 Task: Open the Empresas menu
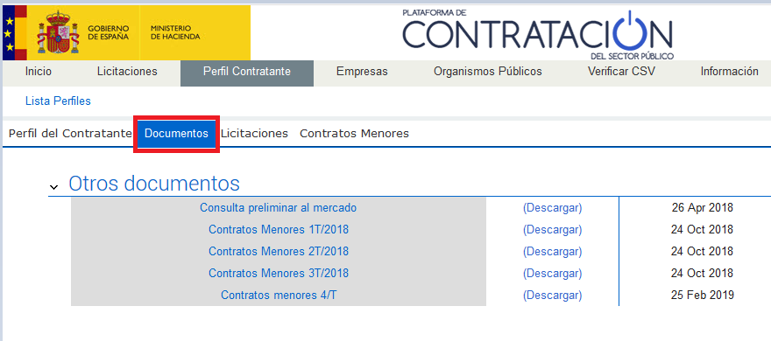pyautogui.click(x=362, y=72)
